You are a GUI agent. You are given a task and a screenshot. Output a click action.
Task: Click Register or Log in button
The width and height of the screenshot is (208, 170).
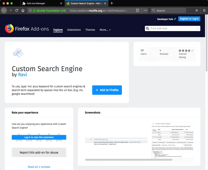coord(189,19)
